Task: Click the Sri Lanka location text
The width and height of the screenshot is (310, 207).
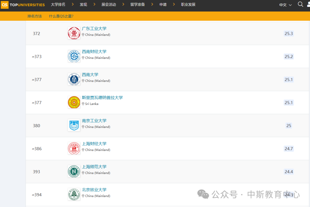Action: pos(92,104)
